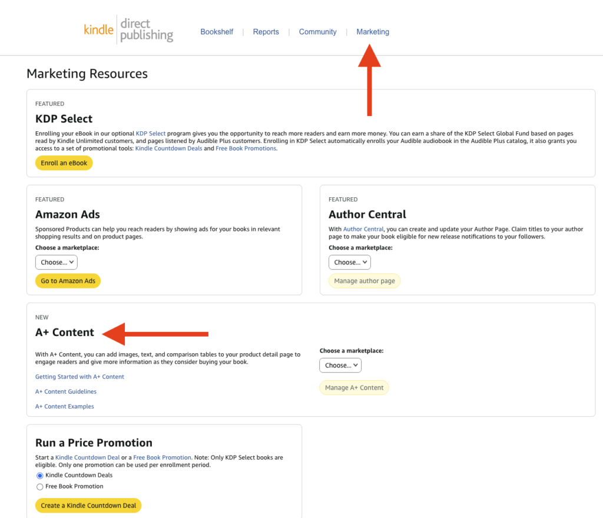Image resolution: width=603 pixels, height=518 pixels.
Task: Open KDP Select link in description
Action: click(x=150, y=134)
